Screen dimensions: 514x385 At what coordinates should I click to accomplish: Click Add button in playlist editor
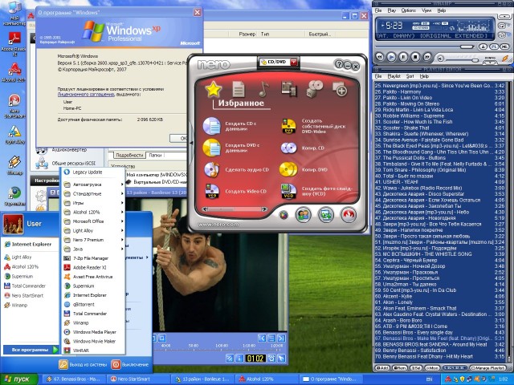pyautogui.click(x=381, y=368)
